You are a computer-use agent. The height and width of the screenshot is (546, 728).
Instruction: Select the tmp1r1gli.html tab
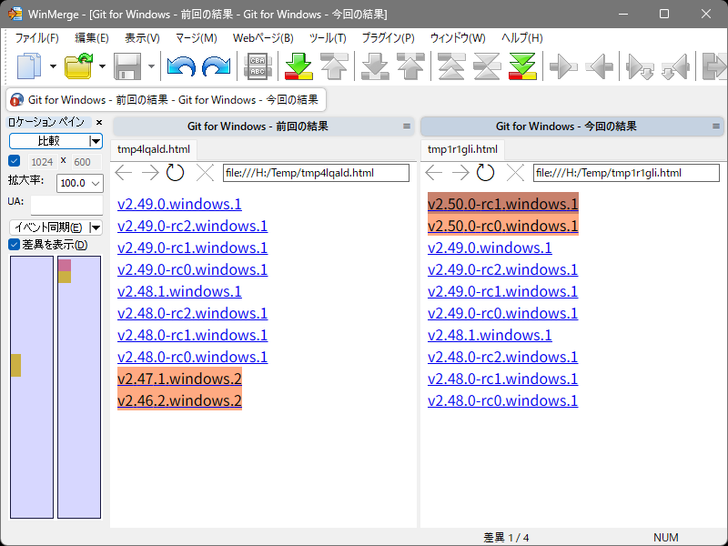pyautogui.click(x=462, y=149)
